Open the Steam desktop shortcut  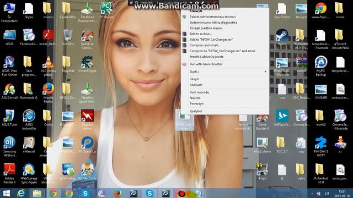click(x=282, y=37)
